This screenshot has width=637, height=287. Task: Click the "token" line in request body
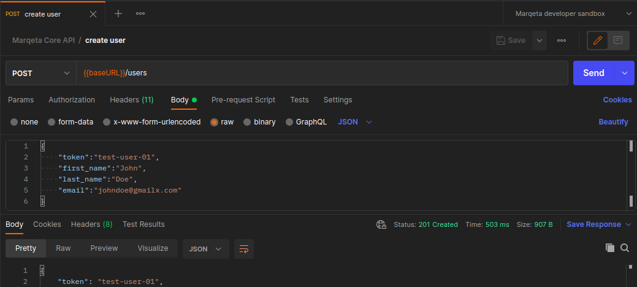click(107, 157)
